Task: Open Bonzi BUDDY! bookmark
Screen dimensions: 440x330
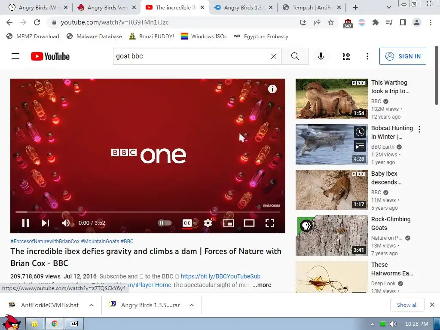Action: pyautogui.click(x=152, y=37)
